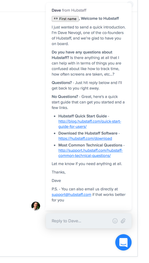Click the bold Most Common Technical Questions label
Image resolution: width=149 pixels, height=263 pixels.
pyautogui.click(x=90, y=145)
